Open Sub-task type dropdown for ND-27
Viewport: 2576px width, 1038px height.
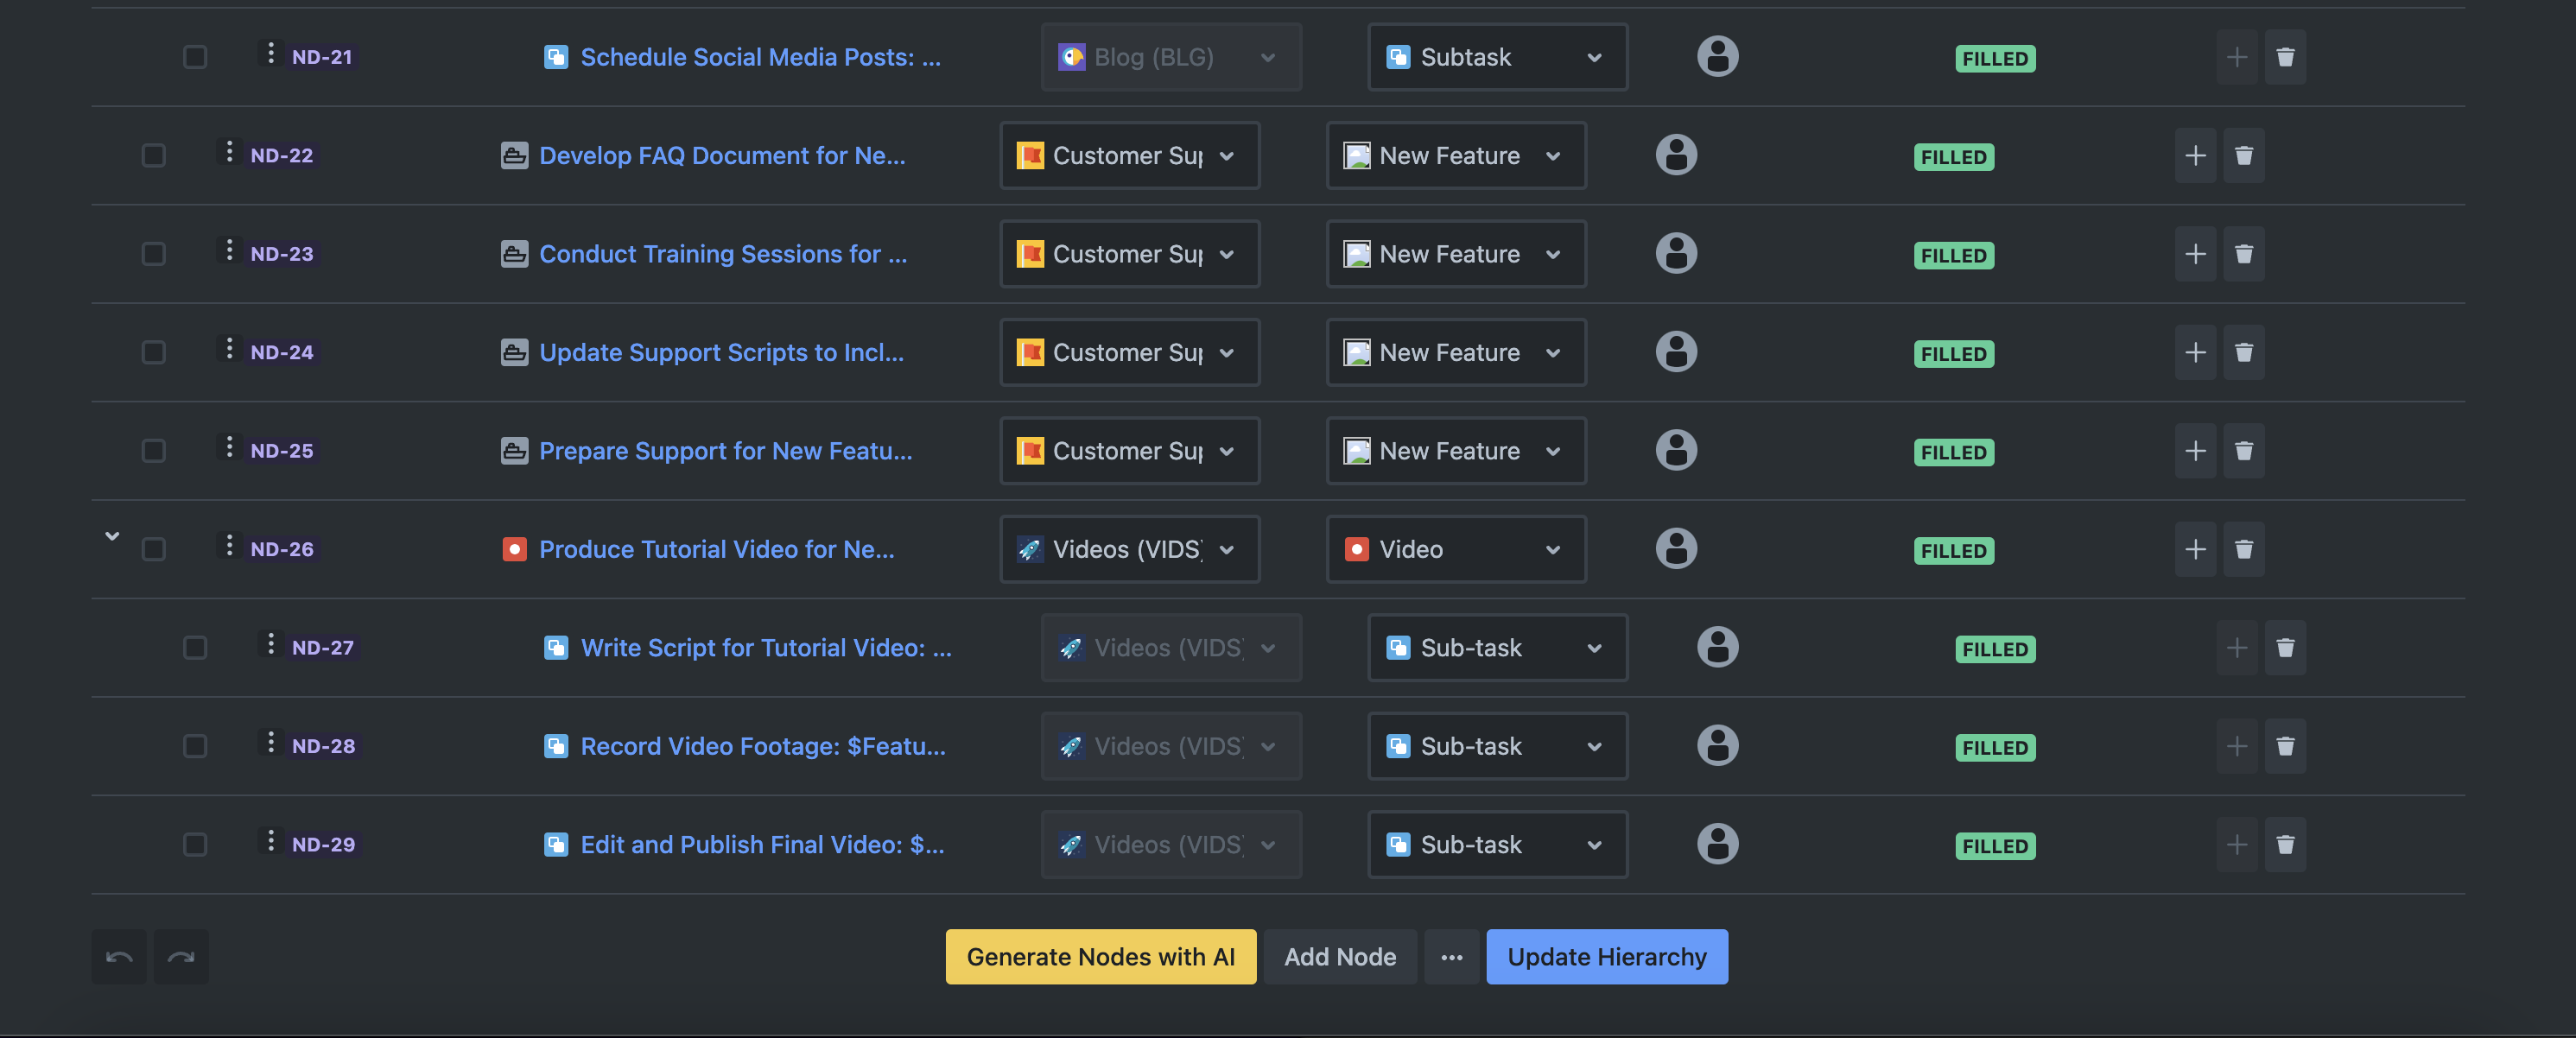pyautogui.click(x=1497, y=647)
